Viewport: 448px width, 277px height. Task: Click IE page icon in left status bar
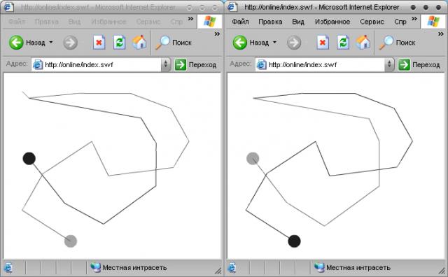[8, 268]
